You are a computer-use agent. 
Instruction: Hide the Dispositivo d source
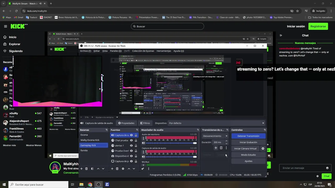click(131, 156)
